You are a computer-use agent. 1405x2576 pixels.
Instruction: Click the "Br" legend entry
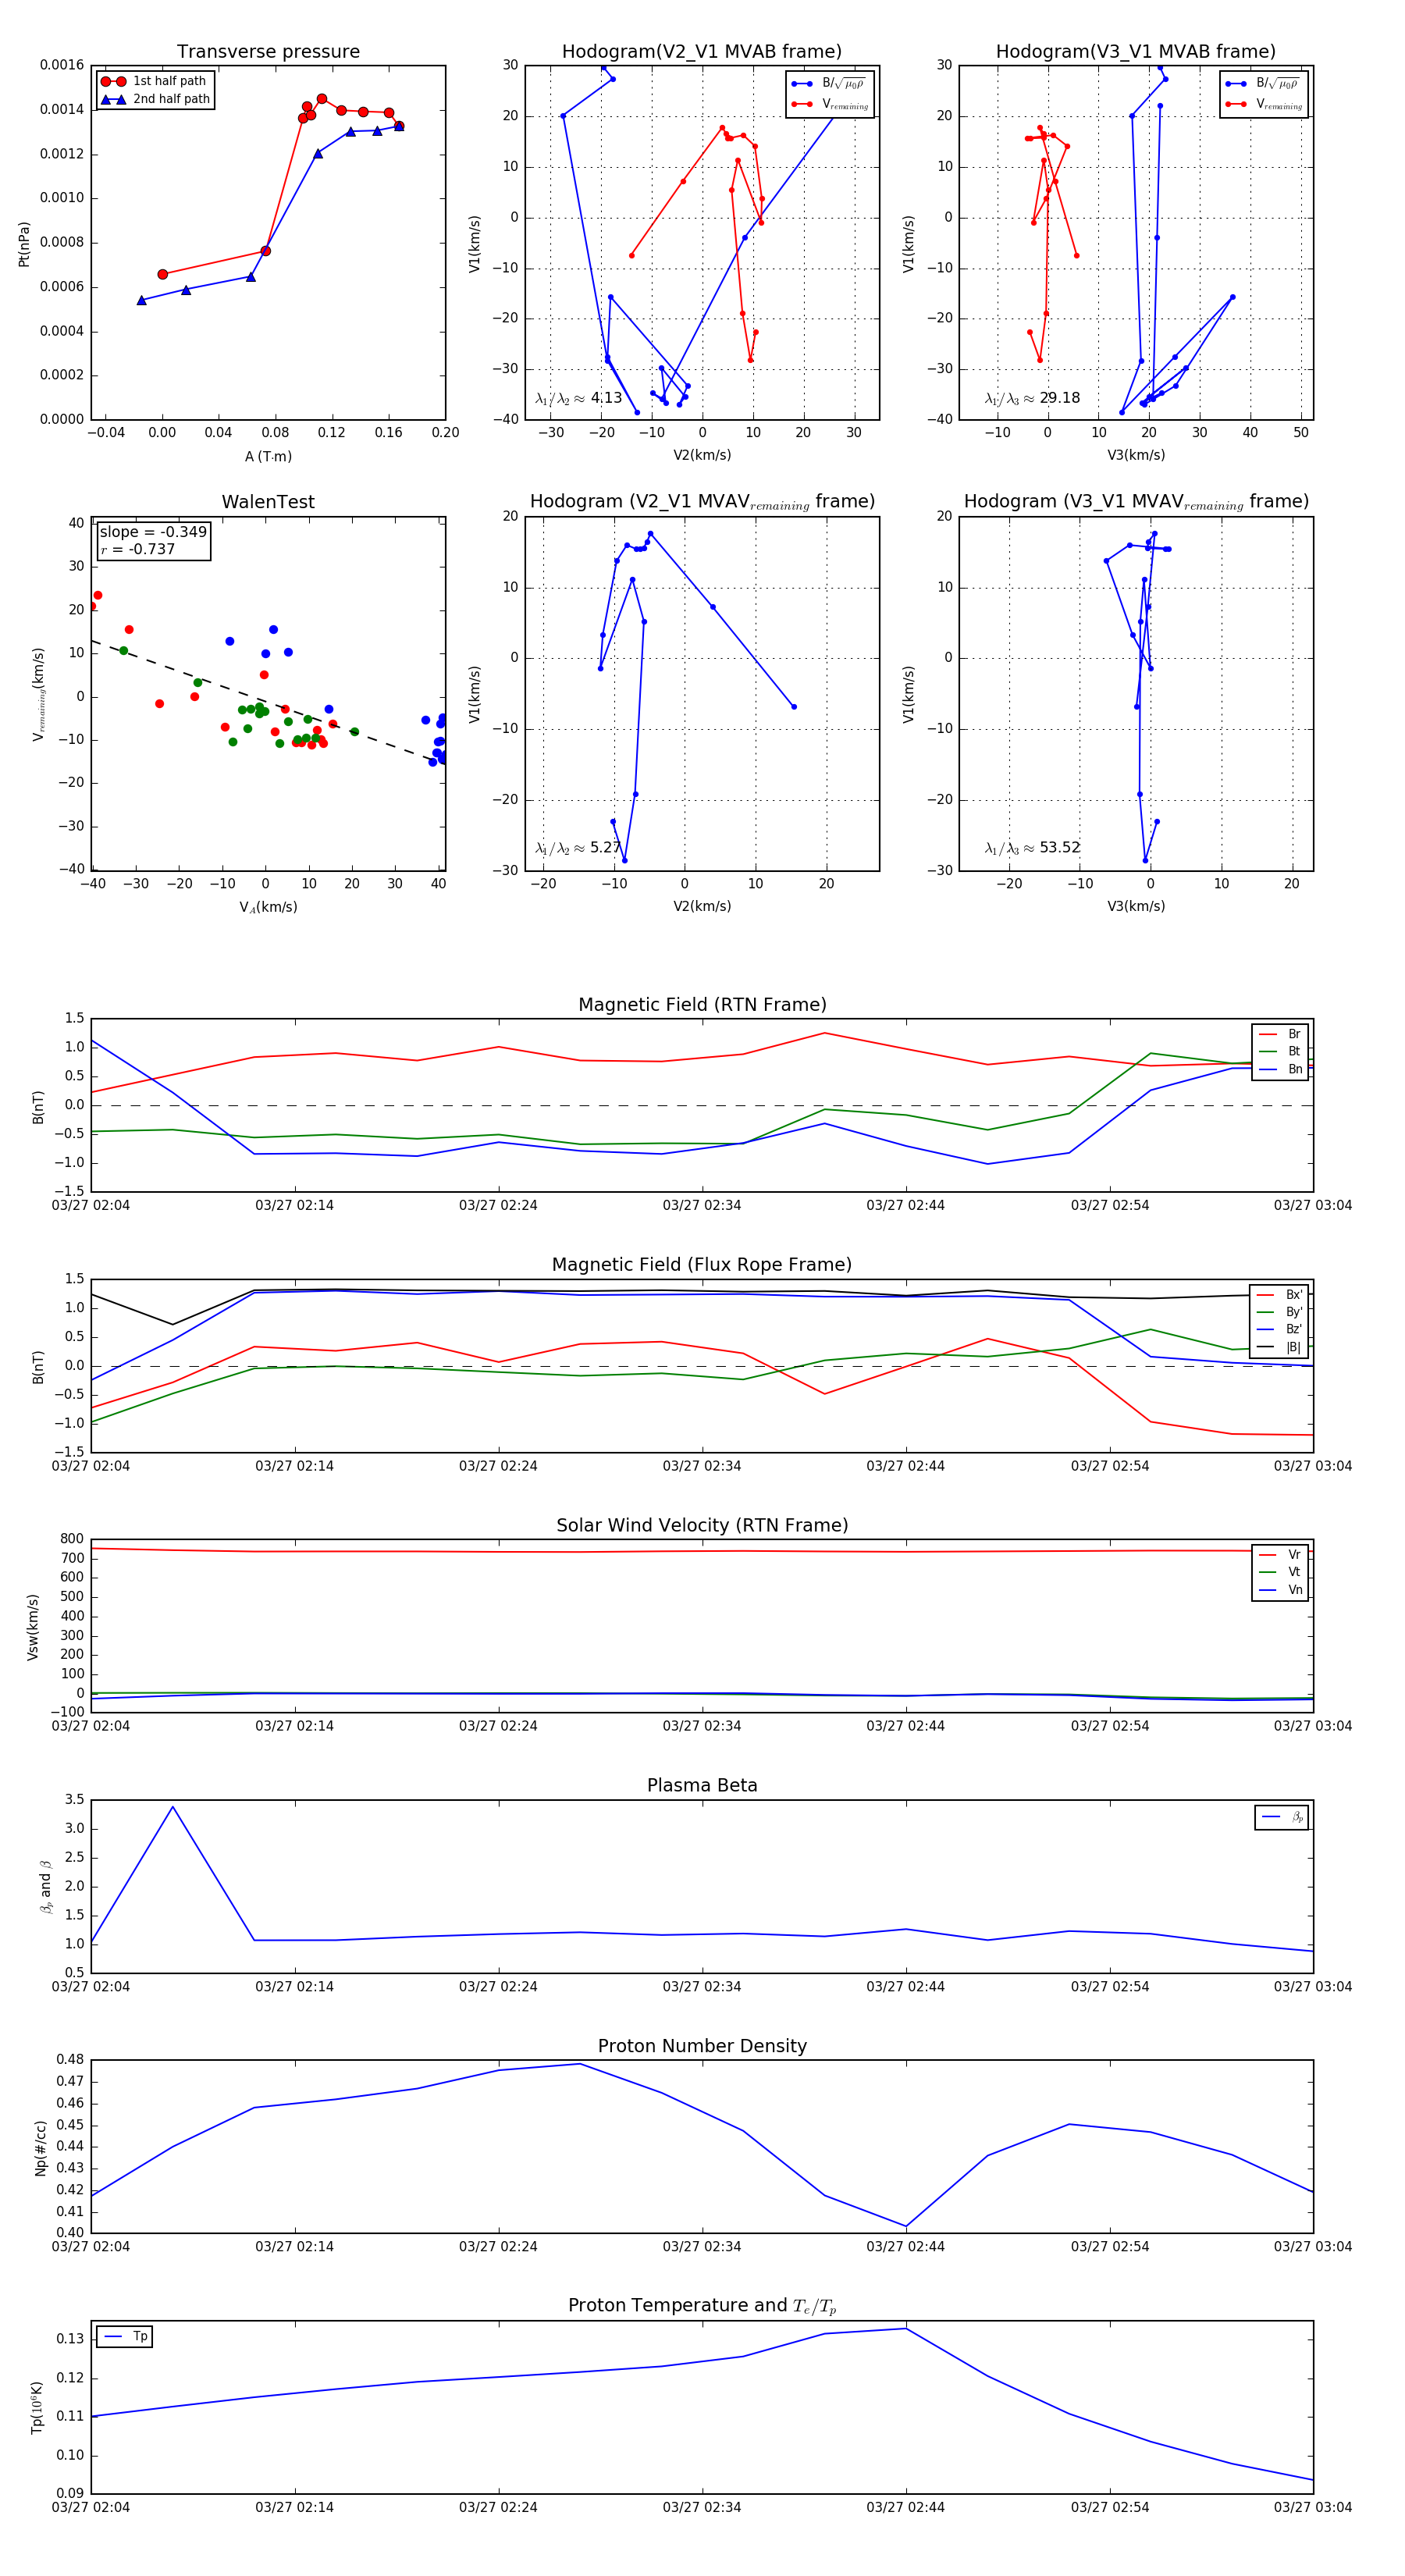click(1280, 1034)
